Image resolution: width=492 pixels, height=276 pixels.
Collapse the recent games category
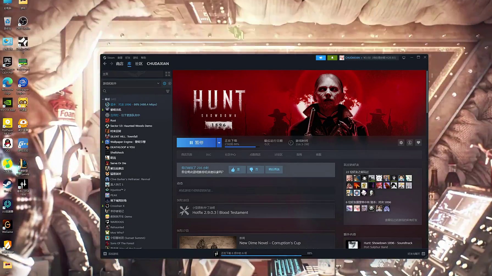(103, 99)
